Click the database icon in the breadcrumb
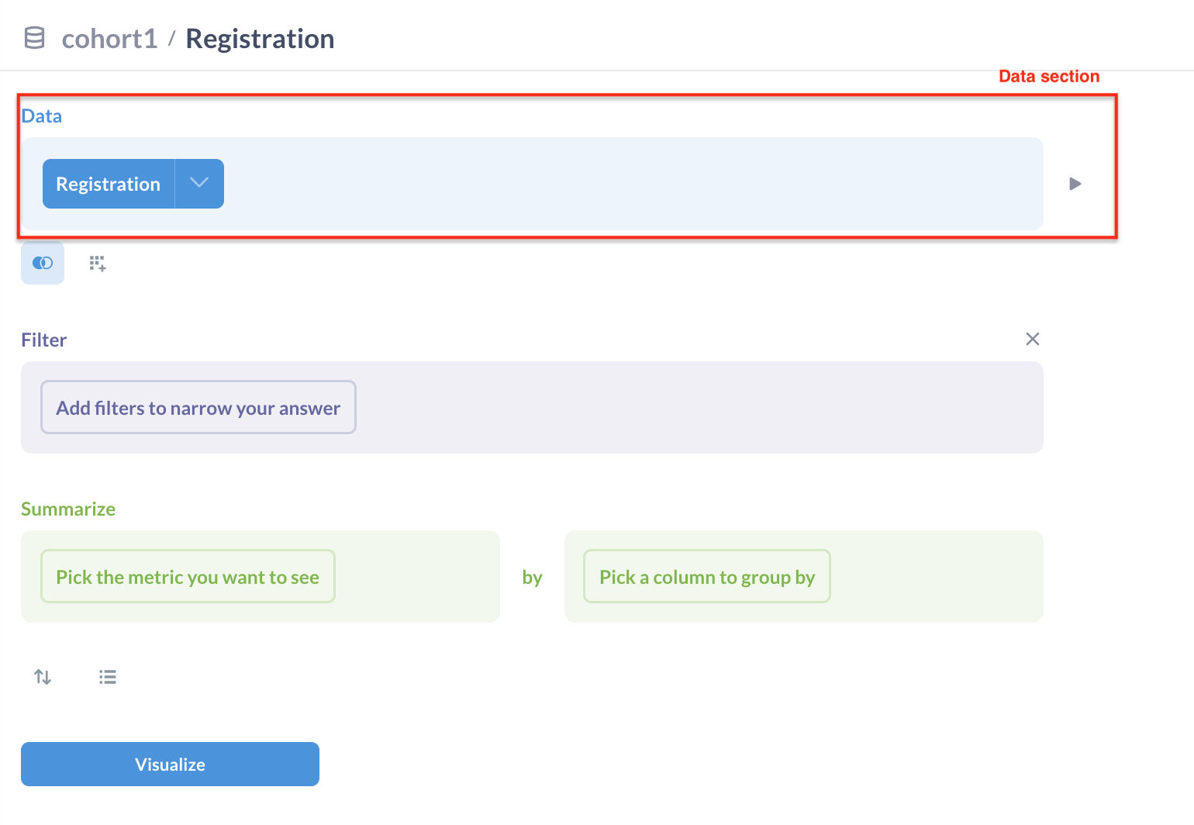This screenshot has height=825, width=1194. [34, 37]
